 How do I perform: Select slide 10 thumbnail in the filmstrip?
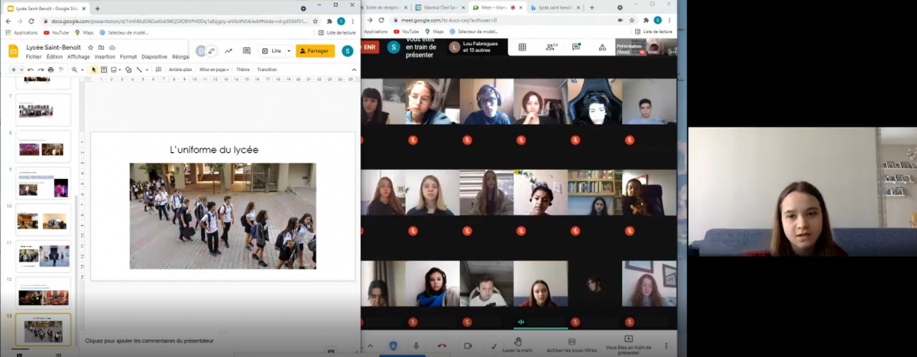click(44, 219)
